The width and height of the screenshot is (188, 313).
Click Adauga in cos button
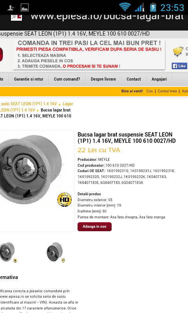coord(94,227)
